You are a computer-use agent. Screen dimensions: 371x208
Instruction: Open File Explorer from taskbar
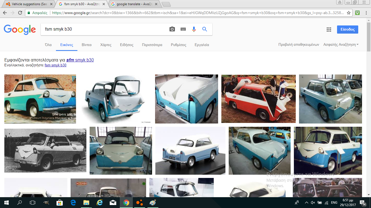(x=86, y=202)
